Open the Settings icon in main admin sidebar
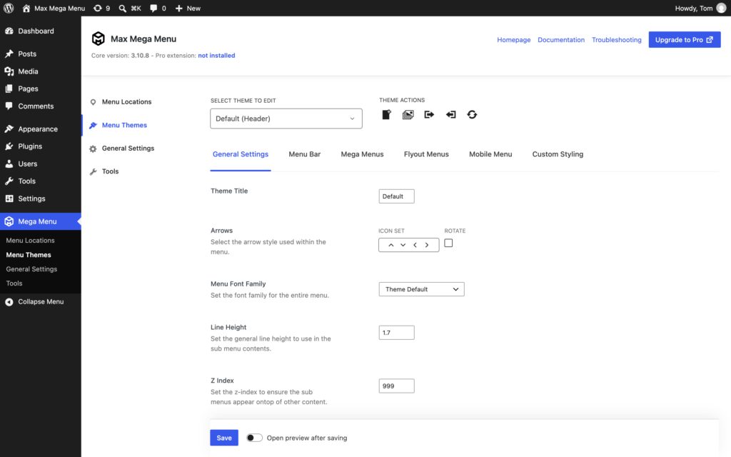 tap(9, 199)
